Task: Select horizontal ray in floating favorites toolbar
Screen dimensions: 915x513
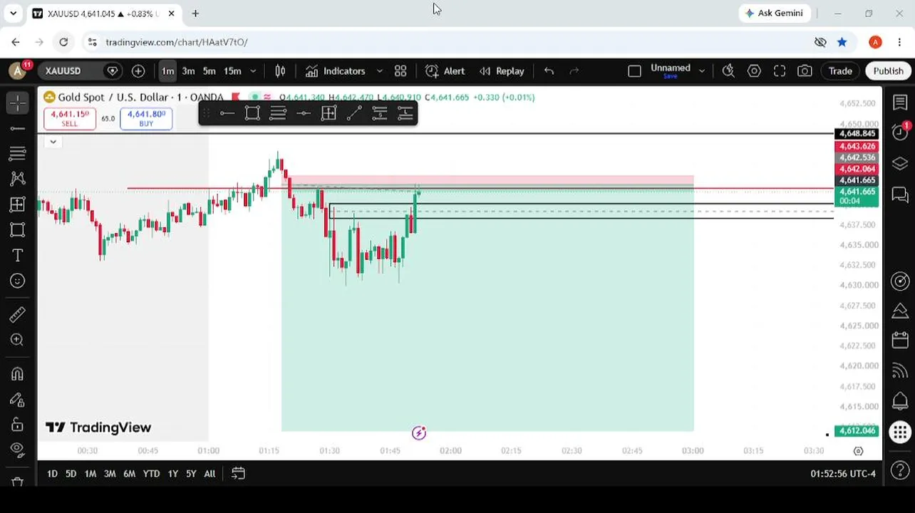Action: coord(227,113)
